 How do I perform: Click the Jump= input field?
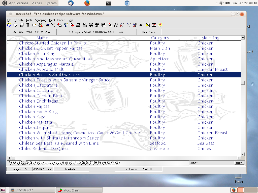click(x=214, y=163)
